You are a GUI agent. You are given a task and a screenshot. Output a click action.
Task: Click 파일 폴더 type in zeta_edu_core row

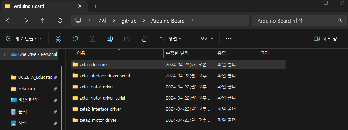(x=226, y=65)
